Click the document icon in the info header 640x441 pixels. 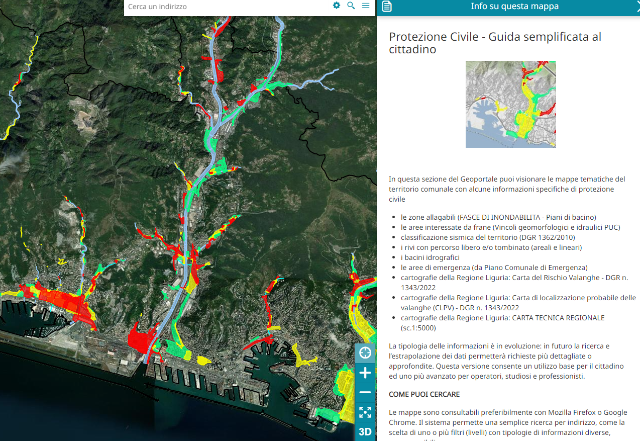(387, 7)
